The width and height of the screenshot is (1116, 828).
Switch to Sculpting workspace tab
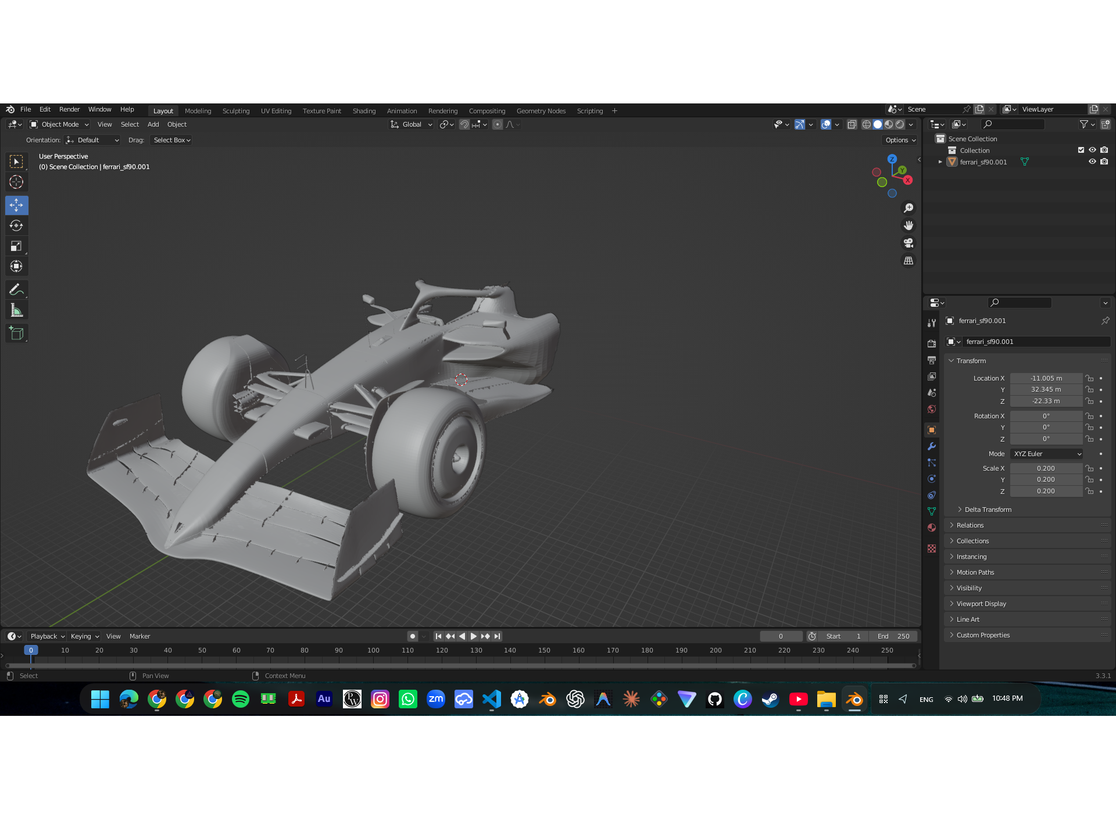[236, 111]
